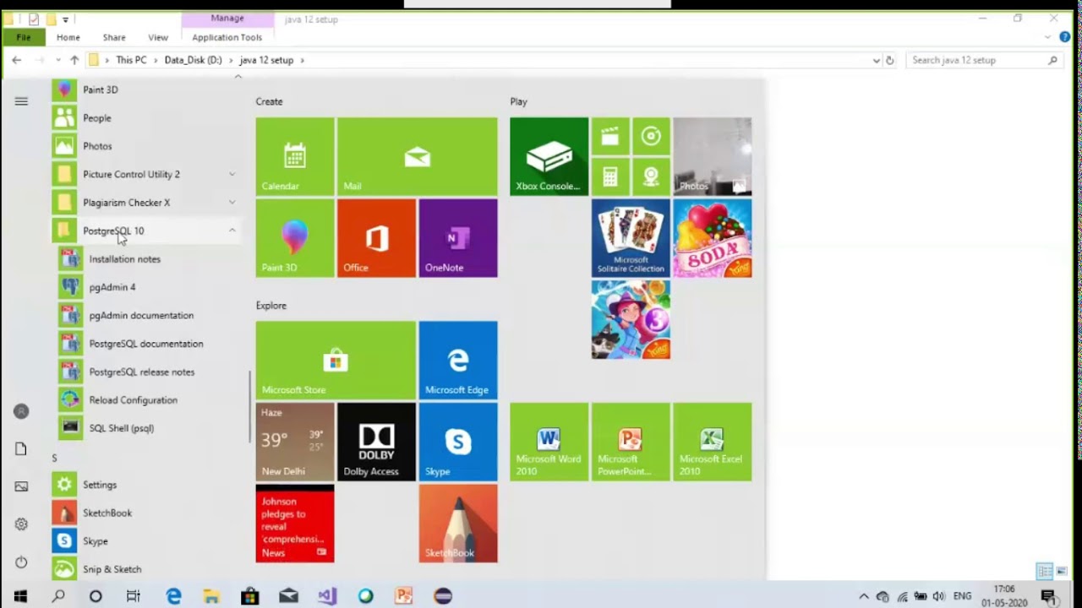Open the Dolby Access tile

click(376, 442)
